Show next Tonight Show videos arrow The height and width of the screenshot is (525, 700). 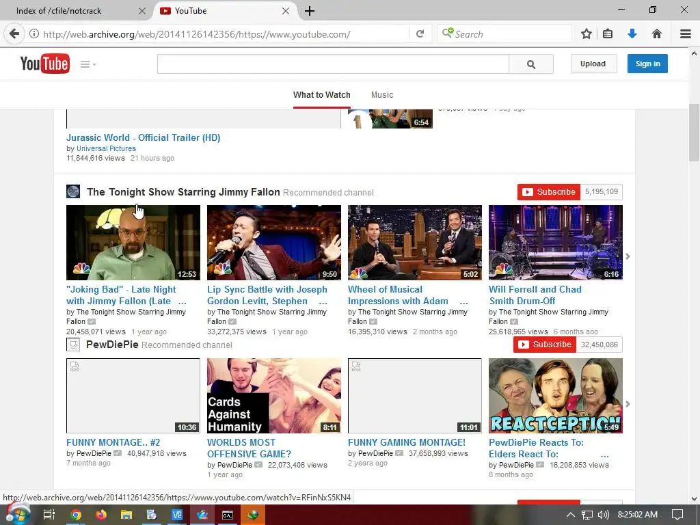628,256
